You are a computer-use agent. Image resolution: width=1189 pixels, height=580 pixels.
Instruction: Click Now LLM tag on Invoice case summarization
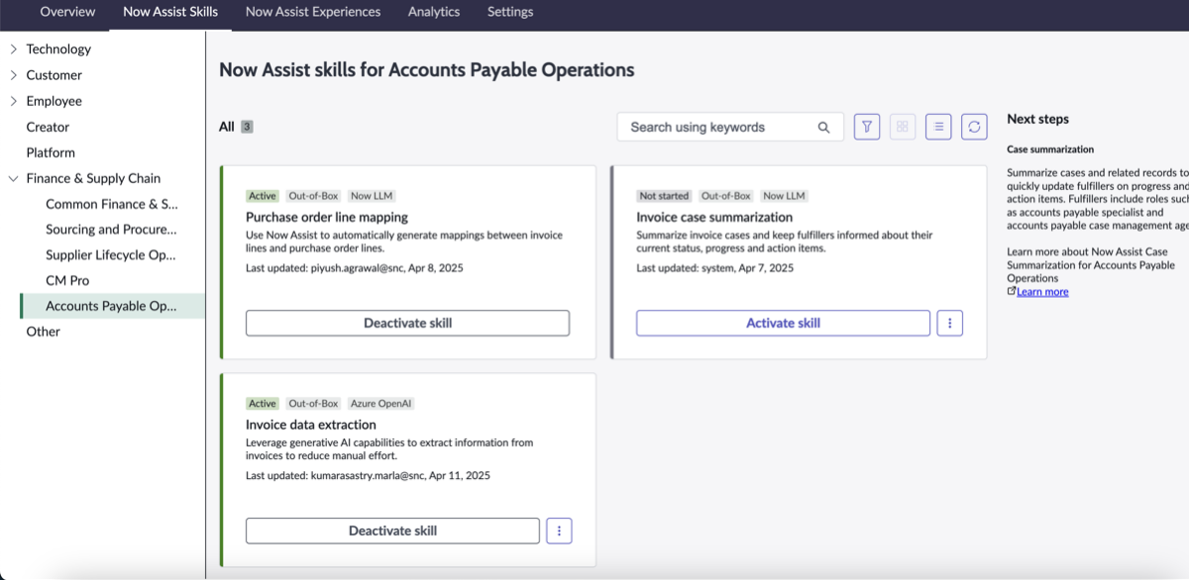[785, 196]
